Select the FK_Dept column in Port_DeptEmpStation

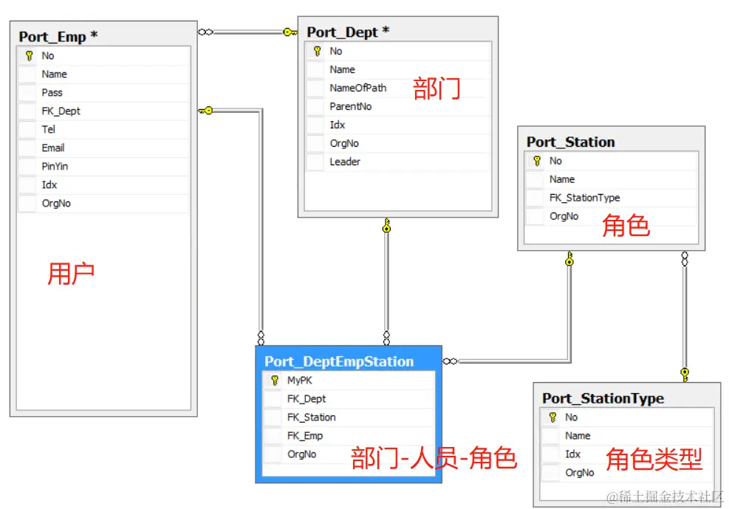point(349,399)
